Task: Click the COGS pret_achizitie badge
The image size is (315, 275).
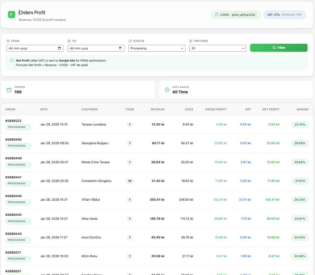Action: pyautogui.click(x=236, y=15)
